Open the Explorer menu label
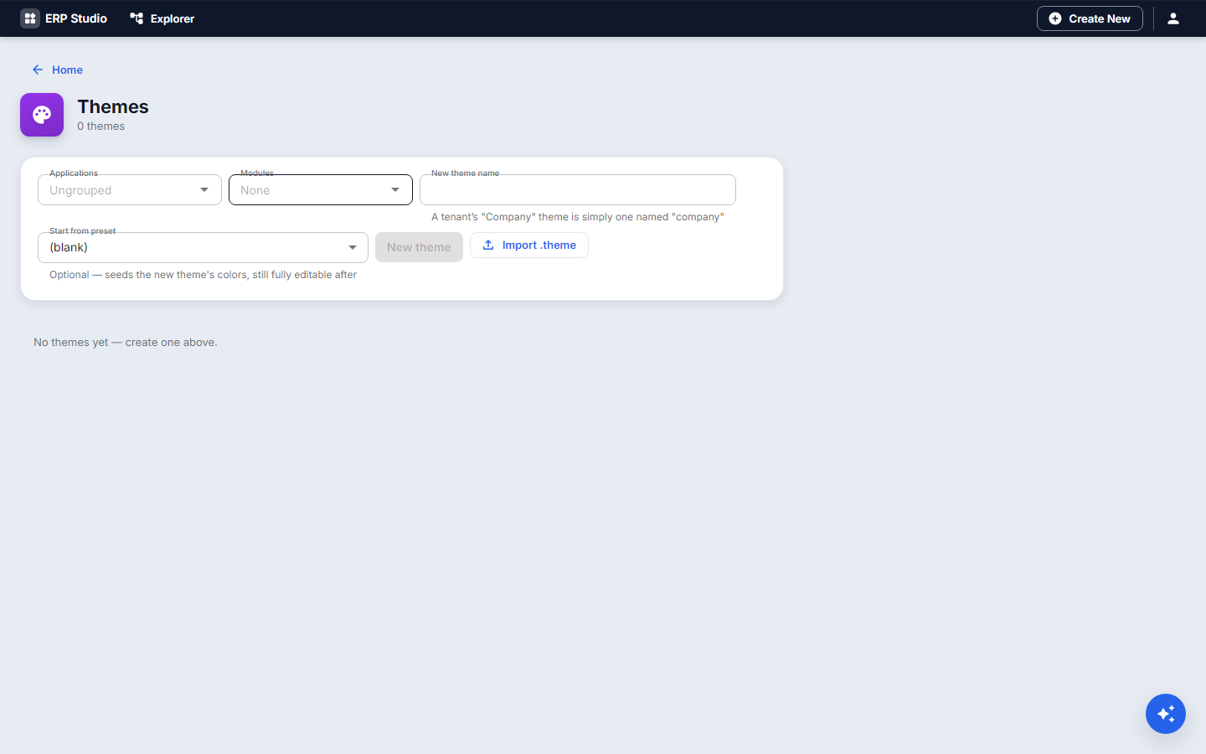 coord(173,18)
